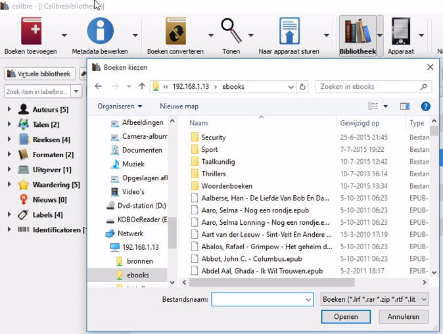
Task: Open dropdown arrow next to Metadata bewerken
Action: point(135,36)
